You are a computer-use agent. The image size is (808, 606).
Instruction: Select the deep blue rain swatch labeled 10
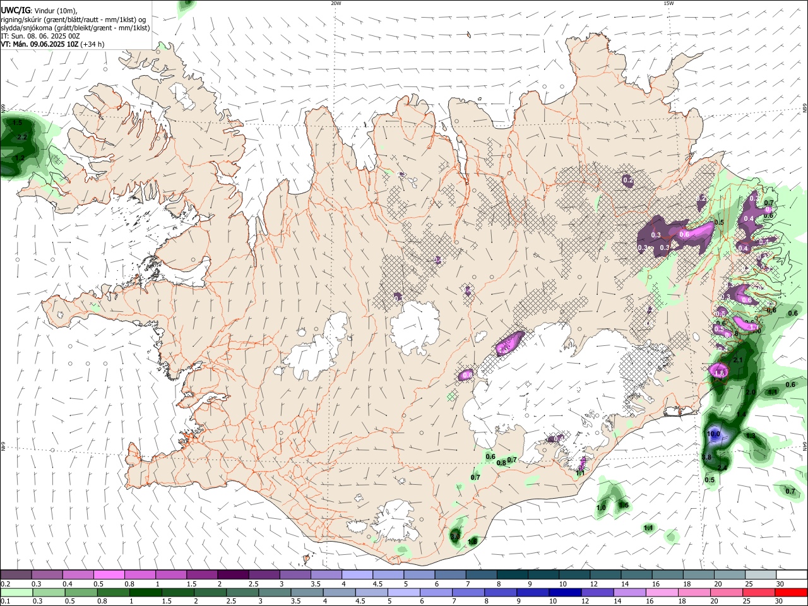click(565, 592)
